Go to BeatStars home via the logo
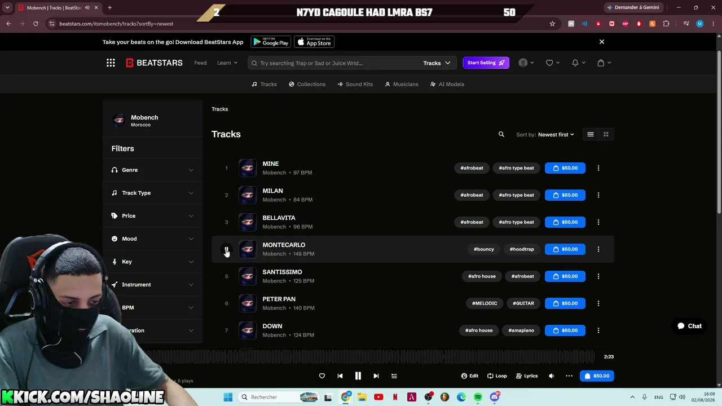Viewport: 722px width, 406px height. pos(154,63)
